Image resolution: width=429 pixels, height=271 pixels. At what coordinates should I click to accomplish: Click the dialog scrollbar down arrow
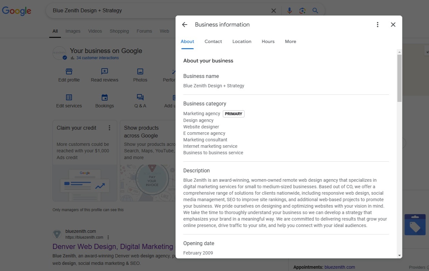tap(400, 255)
